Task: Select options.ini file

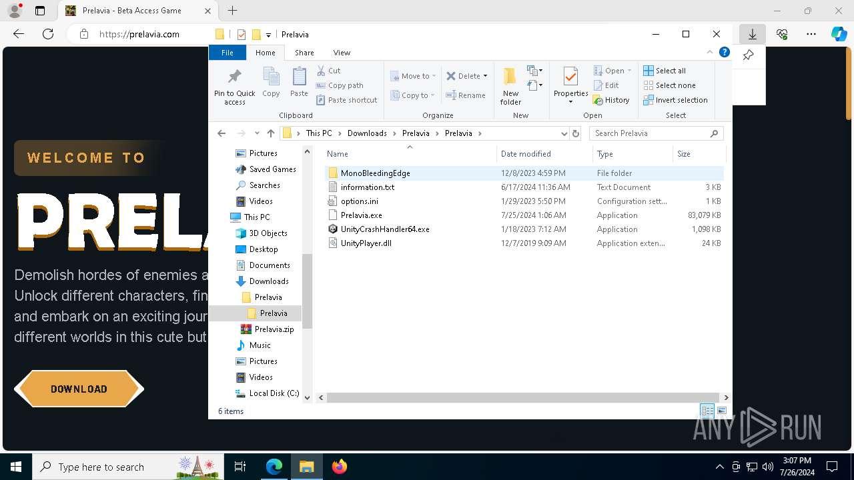Action: click(x=360, y=201)
